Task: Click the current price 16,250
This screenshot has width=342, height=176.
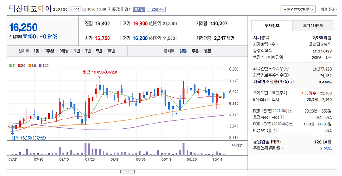Action: [23, 27]
